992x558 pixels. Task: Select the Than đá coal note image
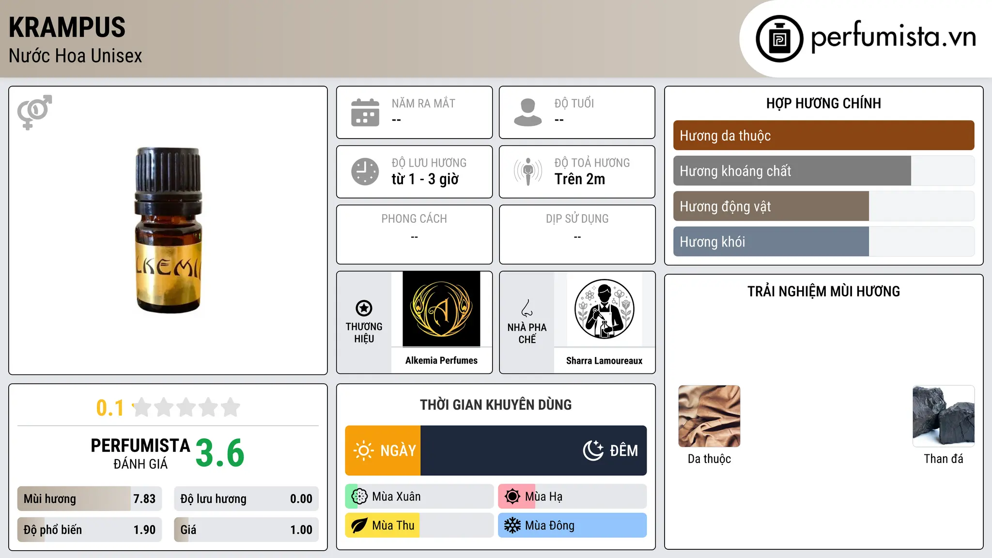[944, 416]
